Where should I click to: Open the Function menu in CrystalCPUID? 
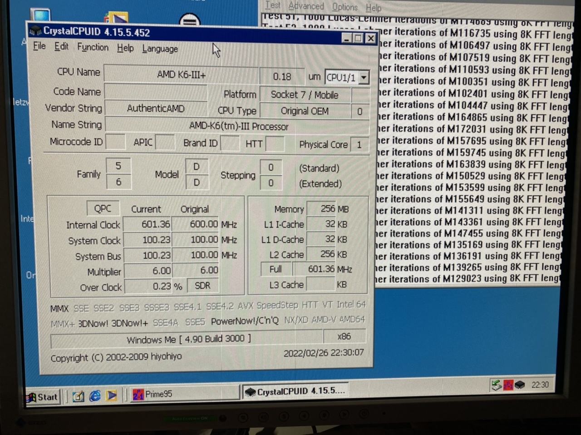(x=93, y=47)
